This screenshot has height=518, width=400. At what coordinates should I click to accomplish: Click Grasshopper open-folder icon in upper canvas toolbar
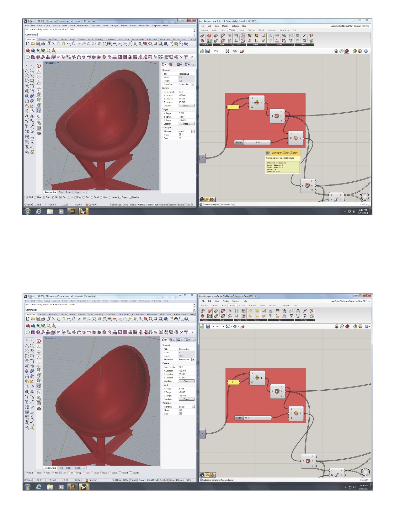[202, 51]
